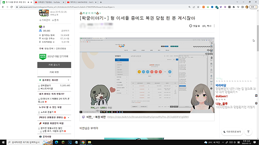Click 초대하기 next to member count
259x145 pixels.
[65, 31]
